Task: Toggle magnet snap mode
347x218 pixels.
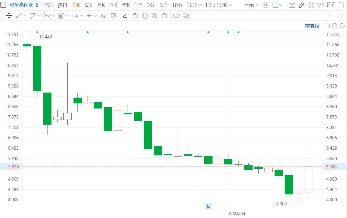Action: tap(135, 16)
